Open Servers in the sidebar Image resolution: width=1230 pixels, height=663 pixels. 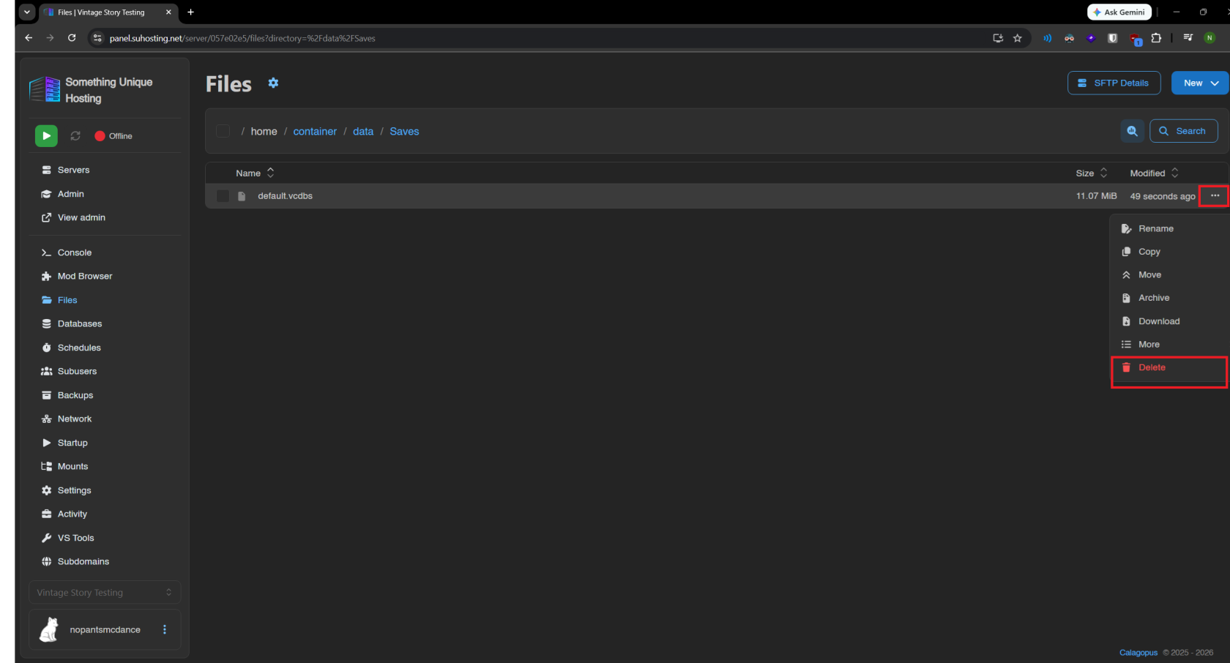(x=105, y=170)
